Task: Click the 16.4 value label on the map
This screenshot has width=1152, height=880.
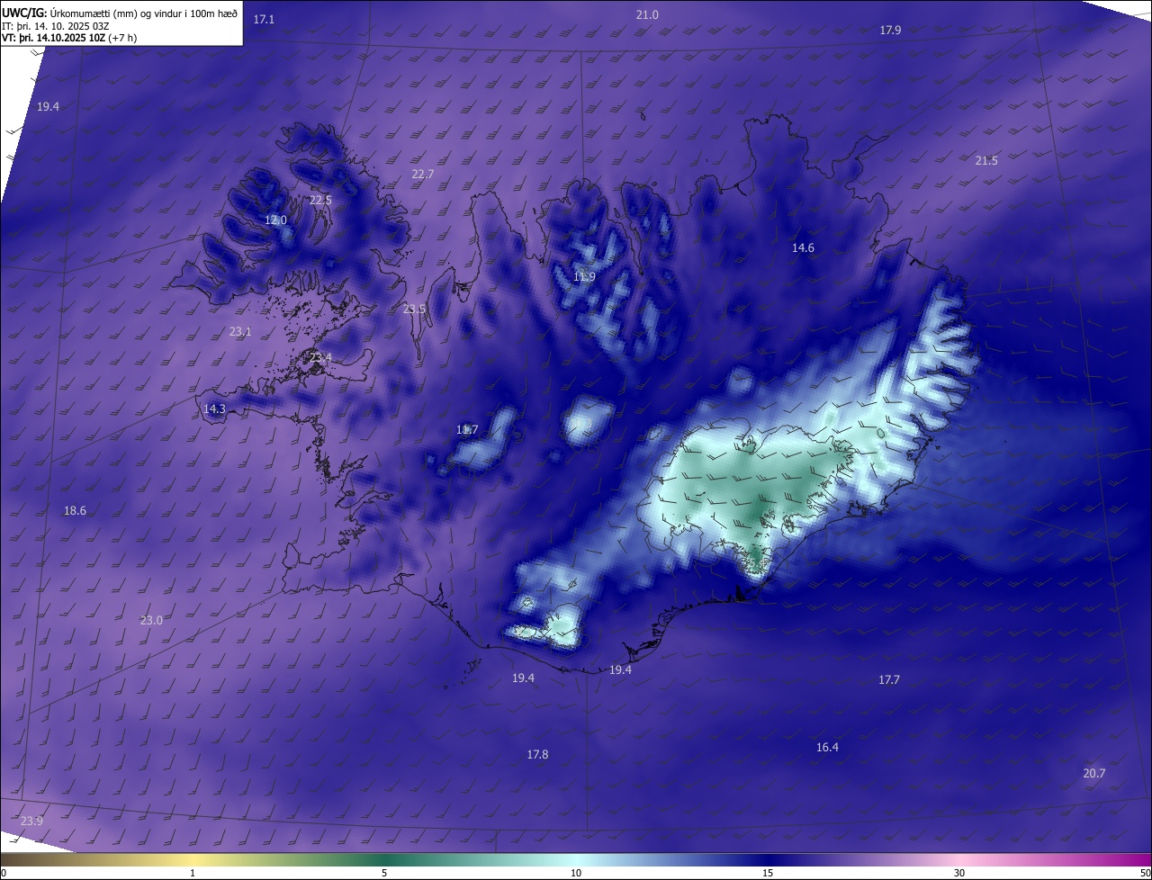Action: point(827,747)
